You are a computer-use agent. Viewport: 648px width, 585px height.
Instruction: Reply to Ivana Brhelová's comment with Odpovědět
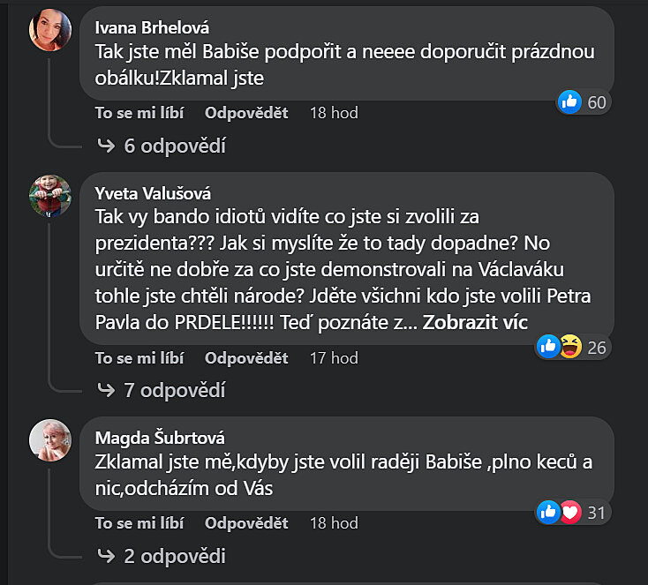(x=246, y=113)
